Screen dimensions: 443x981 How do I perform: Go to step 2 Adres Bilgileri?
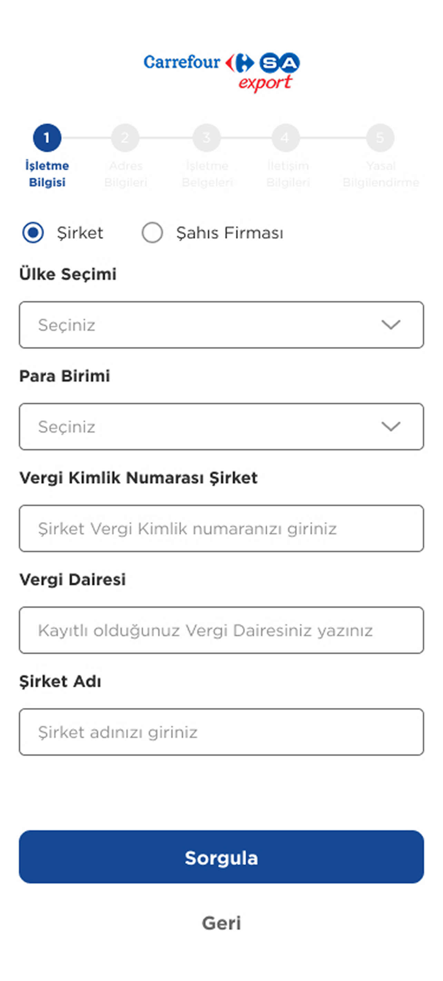(x=125, y=138)
